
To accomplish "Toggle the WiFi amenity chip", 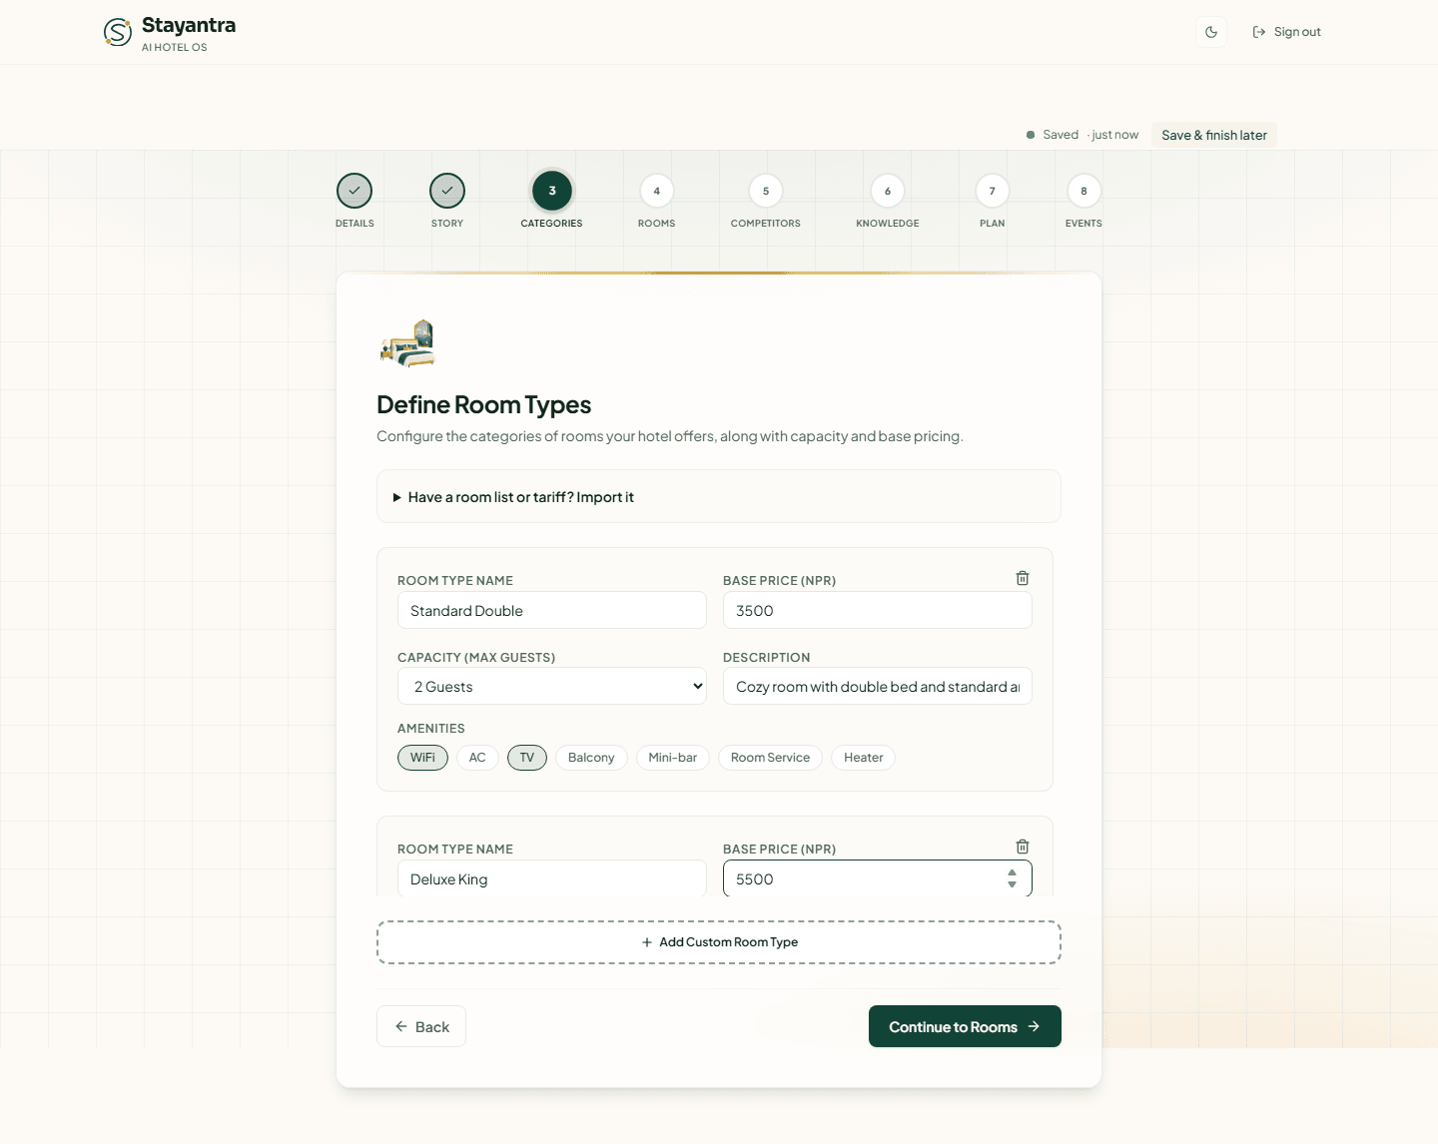I will [x=422, y=758].
